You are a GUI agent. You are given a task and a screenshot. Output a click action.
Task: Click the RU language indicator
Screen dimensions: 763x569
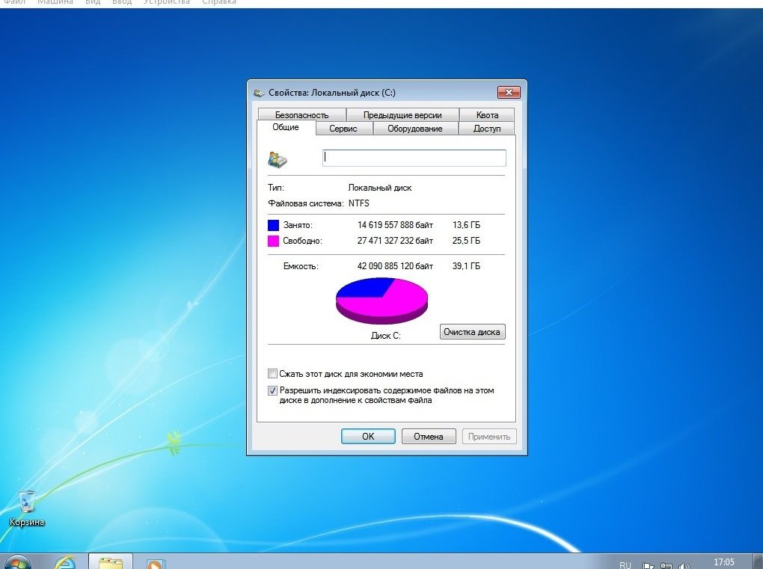tap(625, 565)
